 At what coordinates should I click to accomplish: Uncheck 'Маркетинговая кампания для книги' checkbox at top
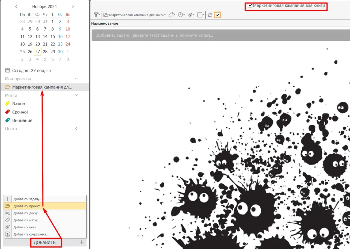click(250, 5)
